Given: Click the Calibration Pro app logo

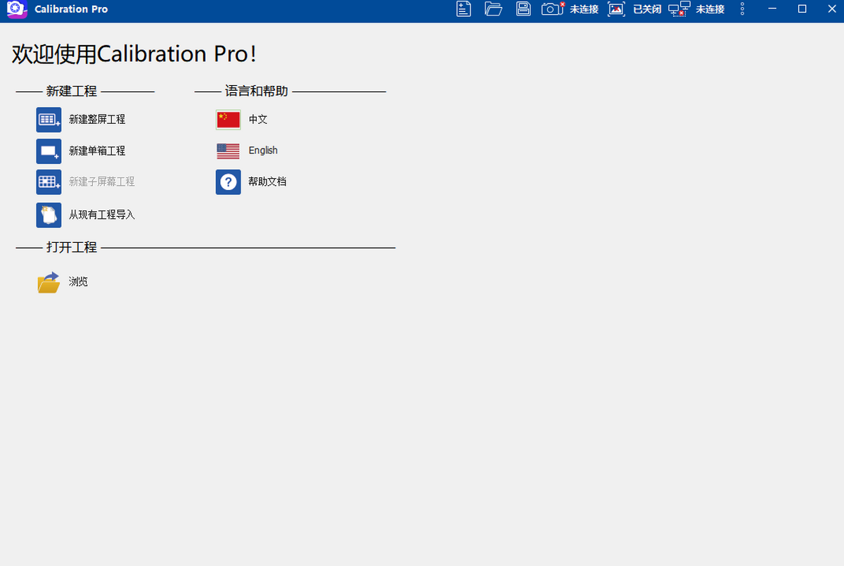Looking at the screenshot, I should 16,10.
